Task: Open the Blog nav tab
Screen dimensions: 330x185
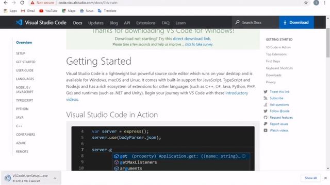Action: [x=113, y=23]
